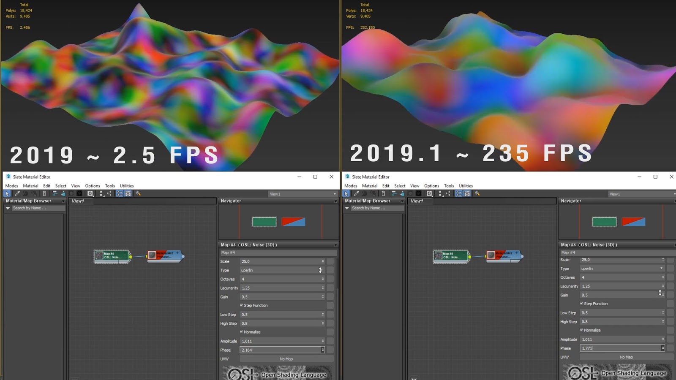Click Lay Out Children icon in 235 FPS editor
Viewport: 676px width, 380px height.
[x=448, y=193]
